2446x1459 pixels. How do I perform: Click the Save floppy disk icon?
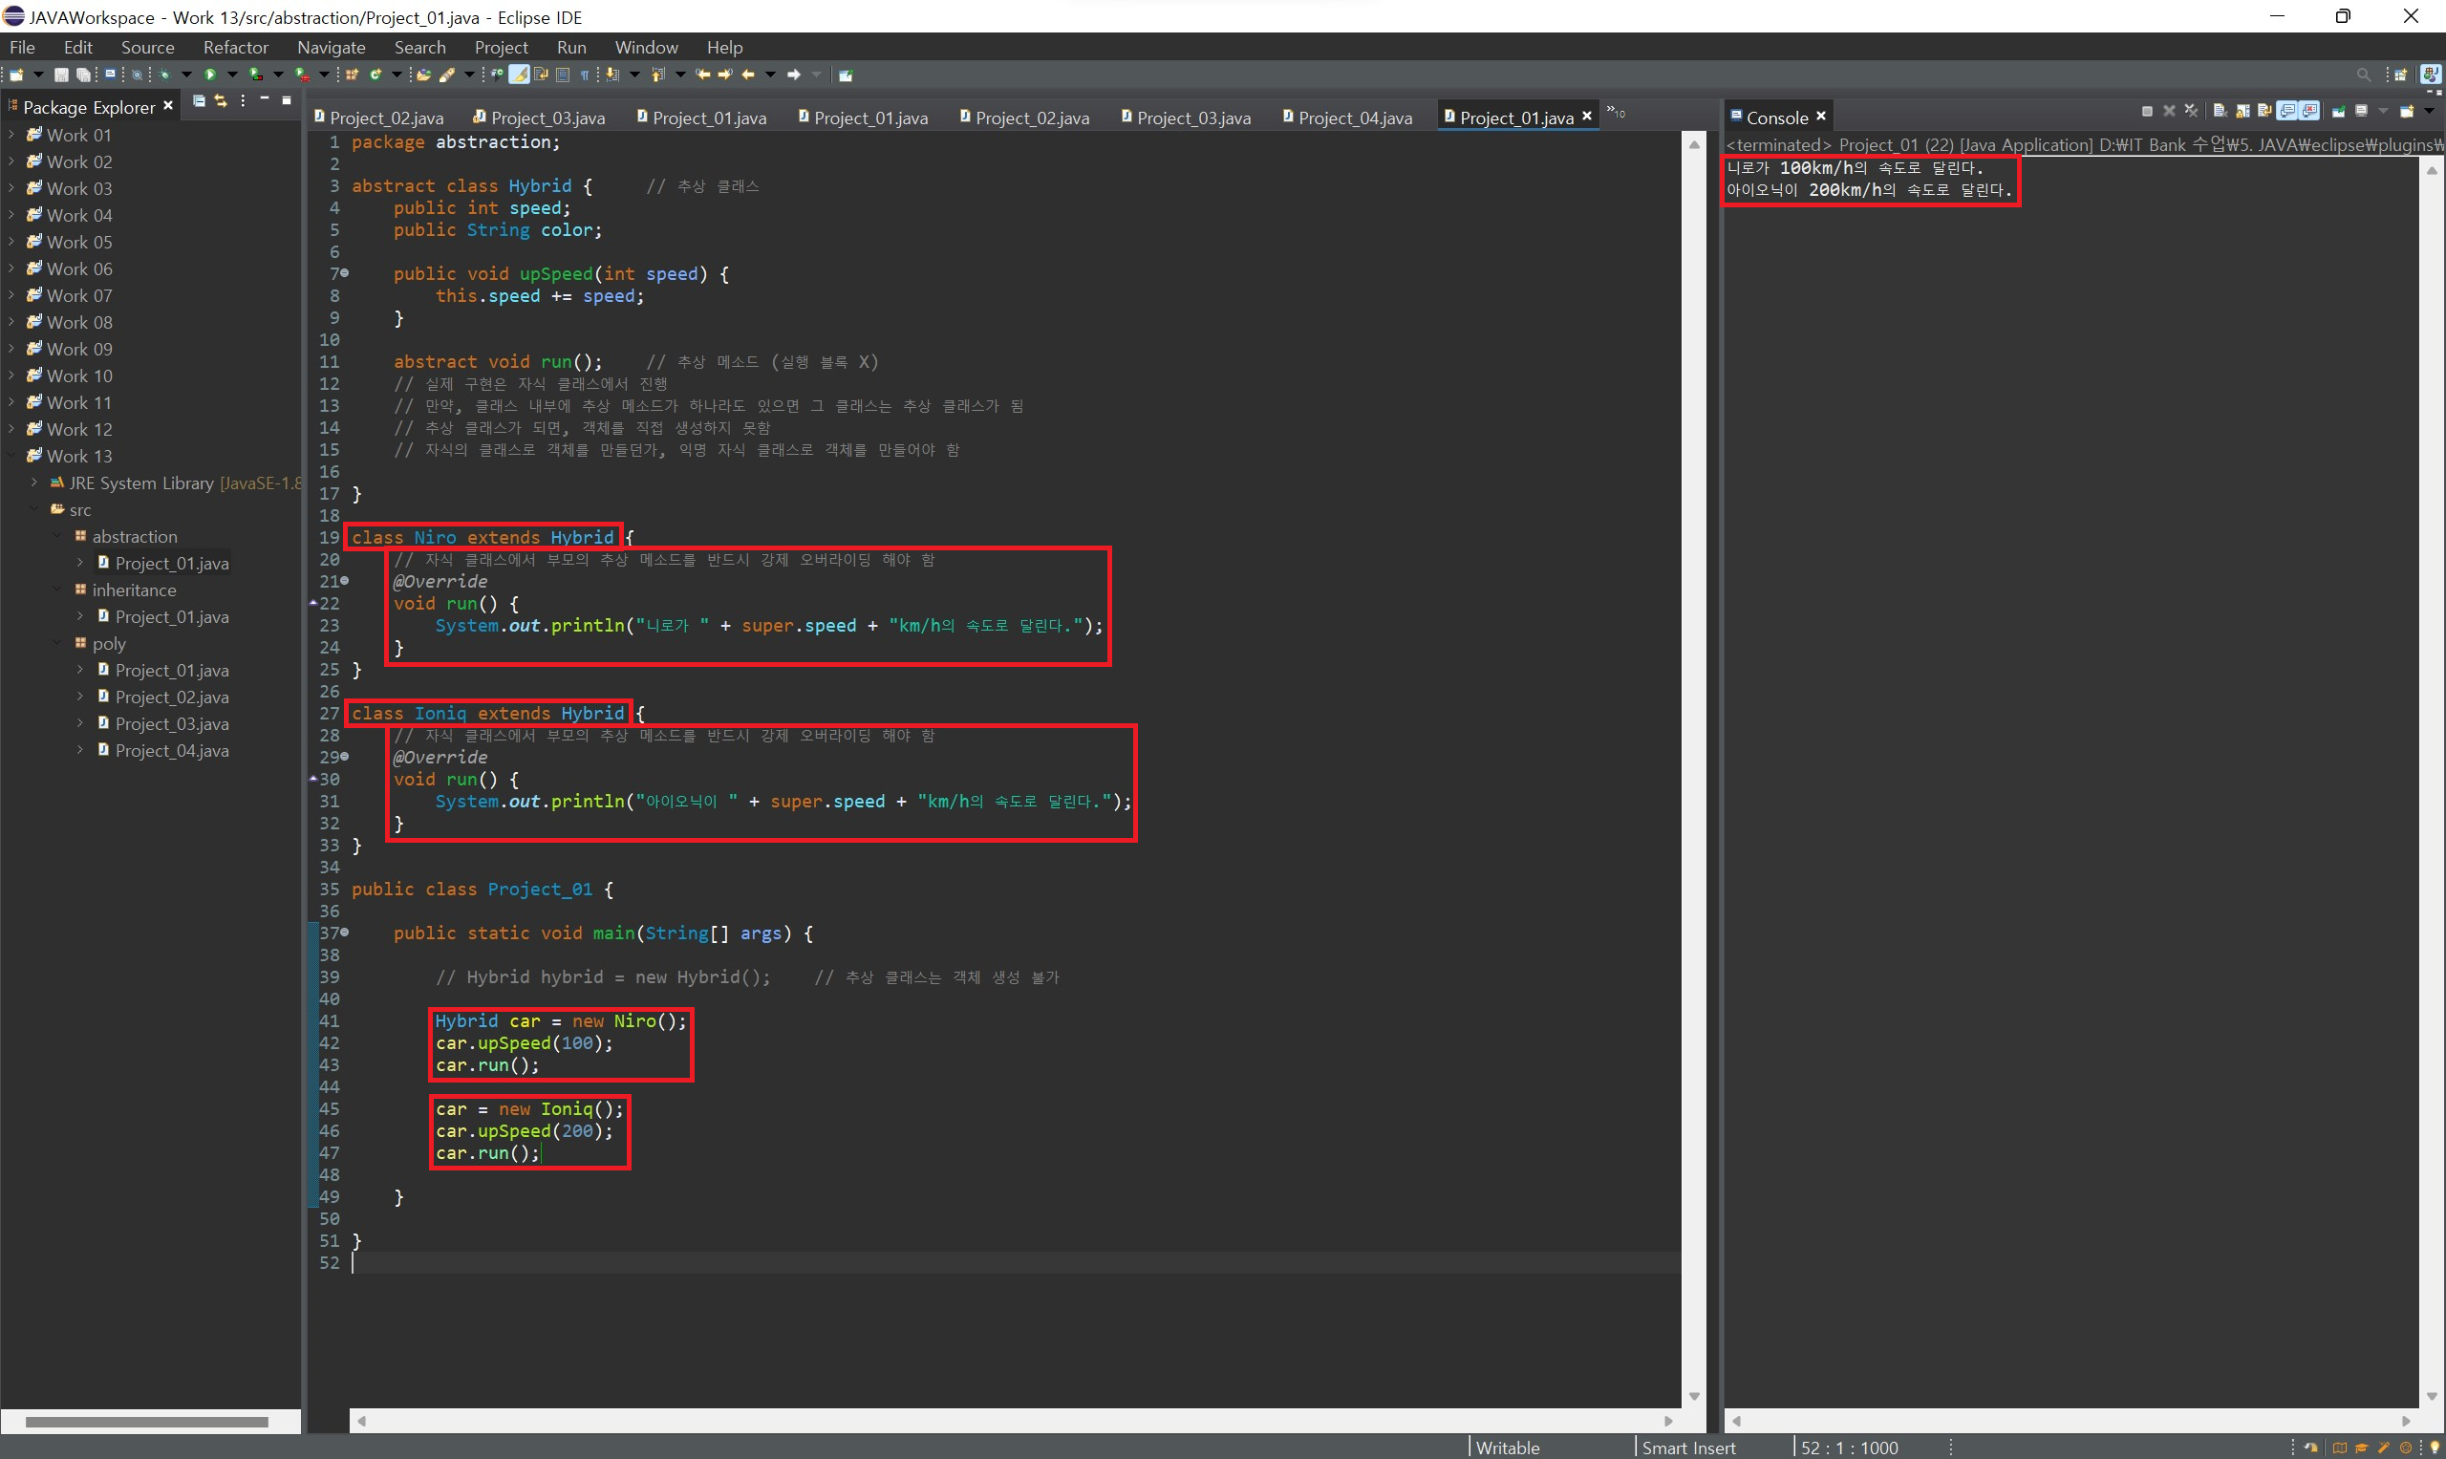coord(61,75)
